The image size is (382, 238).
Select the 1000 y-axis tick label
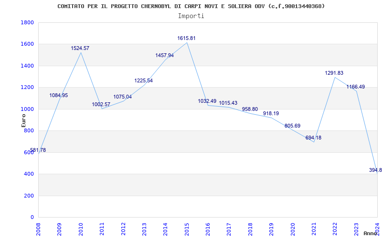(x=27, y=109)
